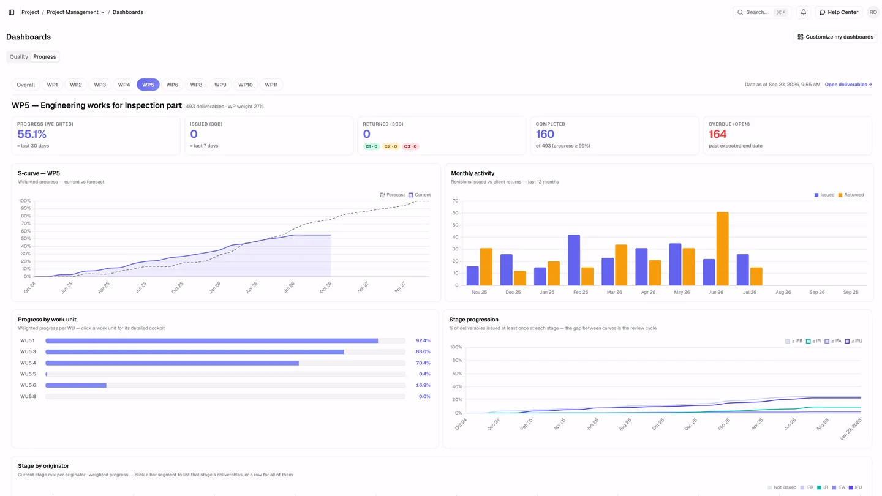882x496 pixels.
Task: Select the WP11 pill
Action: point(271,85)
